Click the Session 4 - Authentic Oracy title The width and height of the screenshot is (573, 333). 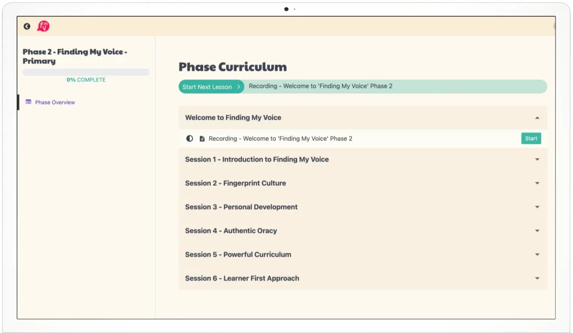point(231,231)
